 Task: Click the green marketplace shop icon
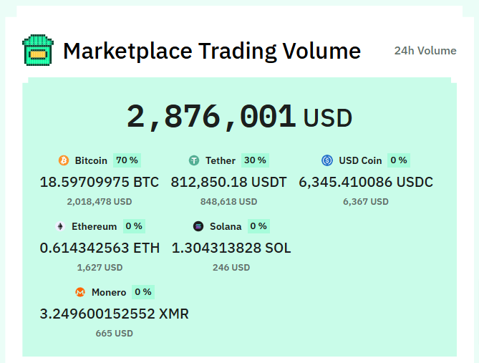pyautogui.click(x=38, y=50)
